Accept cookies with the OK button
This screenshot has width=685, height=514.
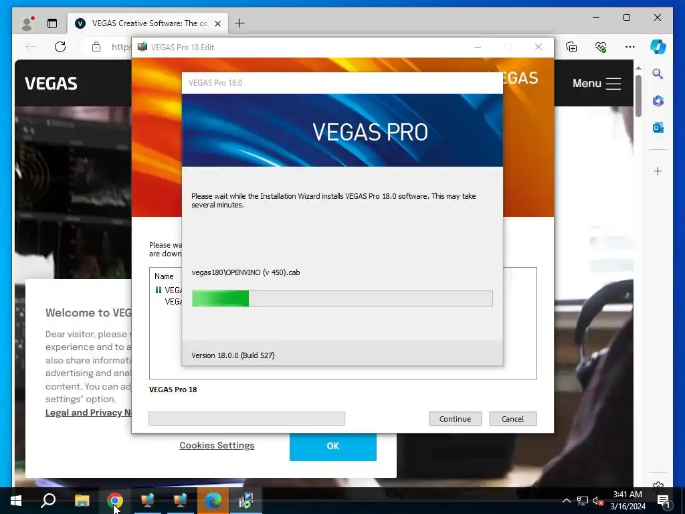coord(333,446)
